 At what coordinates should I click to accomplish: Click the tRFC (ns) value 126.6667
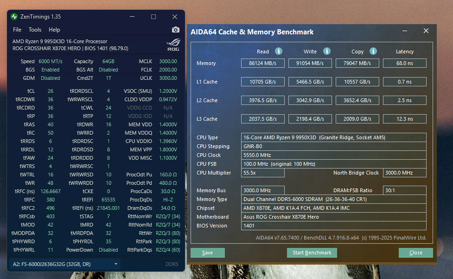(x=50, y=191)
